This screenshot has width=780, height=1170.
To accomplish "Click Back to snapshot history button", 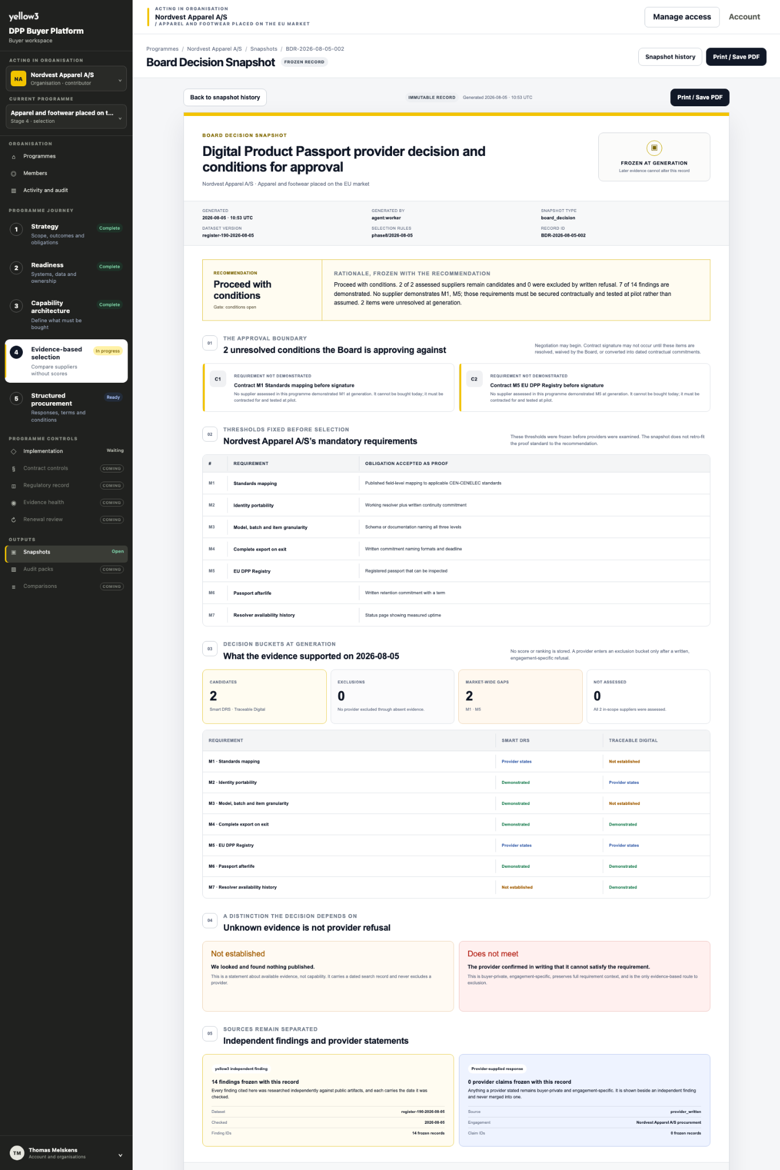I will click(x=225, y=98).
